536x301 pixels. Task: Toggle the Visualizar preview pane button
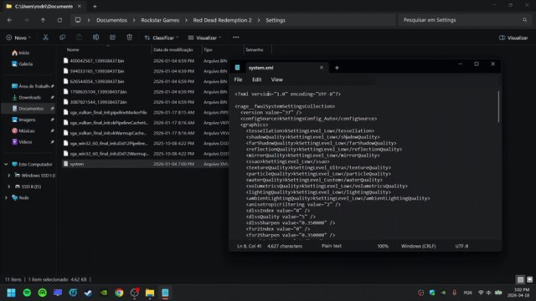point(513,38)
